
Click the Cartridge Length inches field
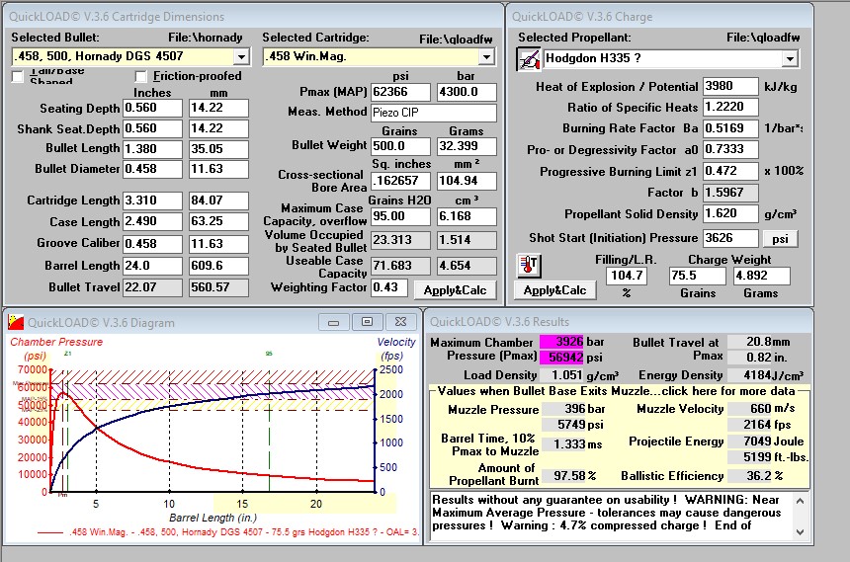(x=152, y=201)
